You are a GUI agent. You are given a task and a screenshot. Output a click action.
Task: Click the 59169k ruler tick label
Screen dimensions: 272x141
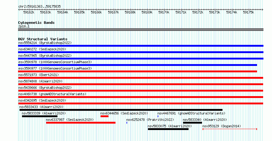(x=147, y=12)
